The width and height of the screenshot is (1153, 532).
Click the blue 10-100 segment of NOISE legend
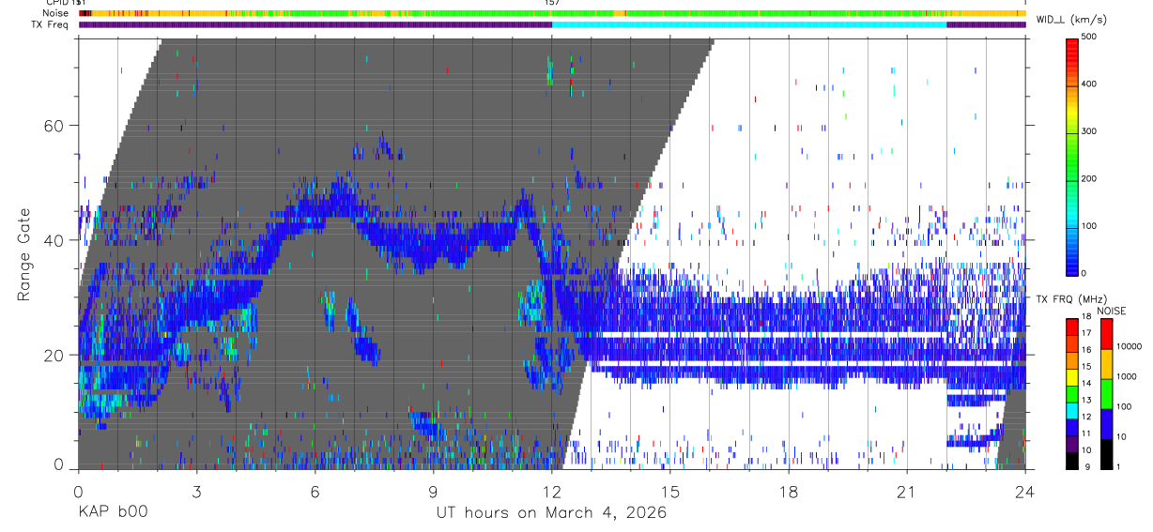point(1106,424)
